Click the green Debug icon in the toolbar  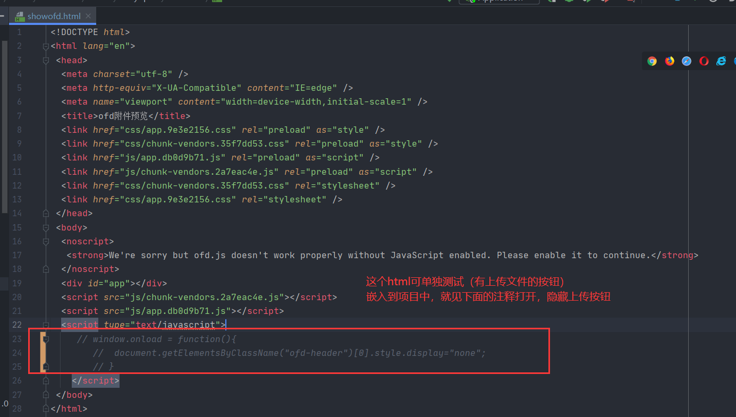click(569, 2)
